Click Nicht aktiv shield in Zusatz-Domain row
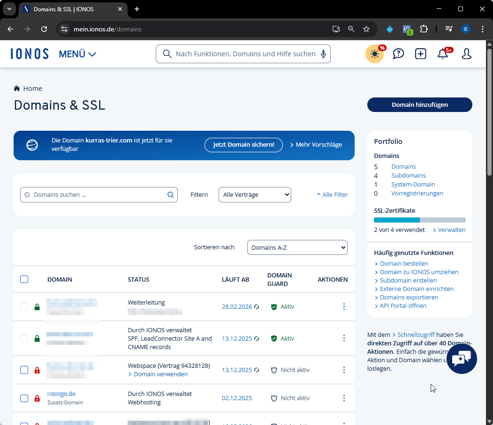The image size is (493, 425). (274, 398)
